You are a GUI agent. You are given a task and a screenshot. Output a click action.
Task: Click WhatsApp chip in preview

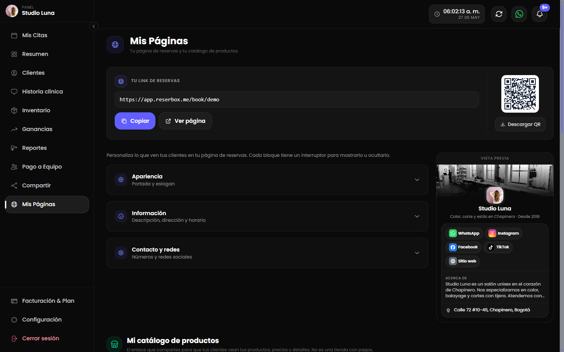(x=464, y=233)
